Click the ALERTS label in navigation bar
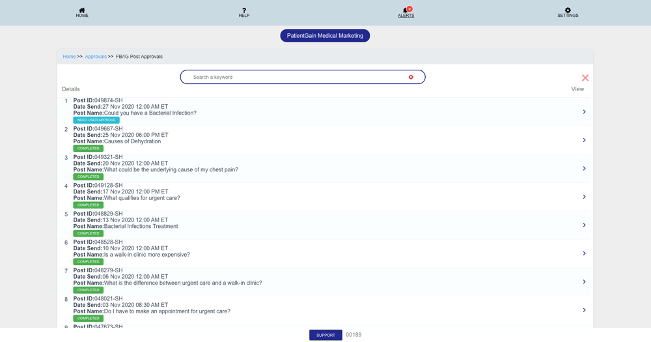 pyautogui.click(x=406, y=16)
